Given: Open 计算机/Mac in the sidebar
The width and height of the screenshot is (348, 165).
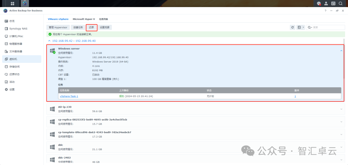Looking at the screenshot, I should tap(22, 36).
